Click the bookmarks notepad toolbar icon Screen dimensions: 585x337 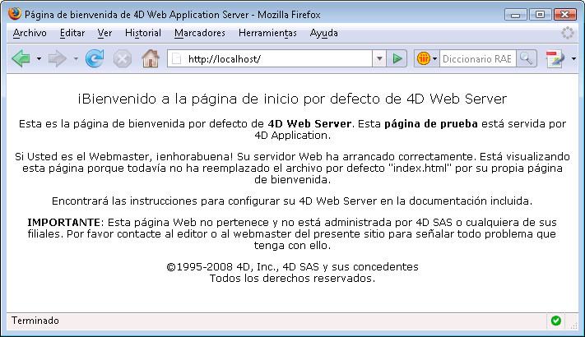point(556,59)
